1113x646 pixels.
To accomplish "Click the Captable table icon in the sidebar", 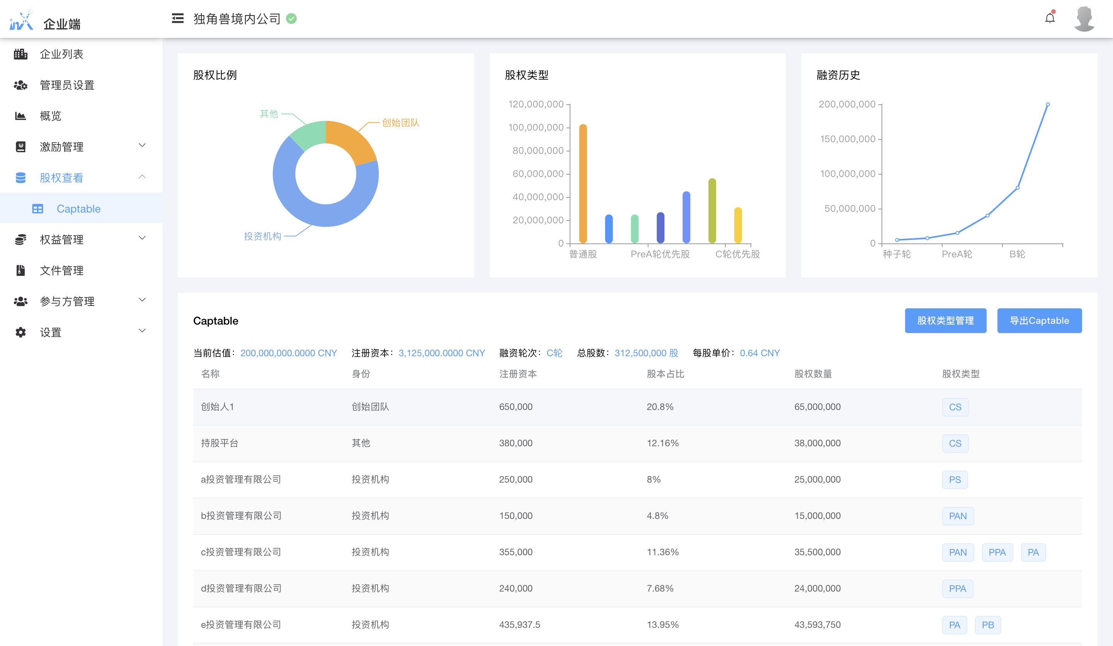I will pos(37,209).
